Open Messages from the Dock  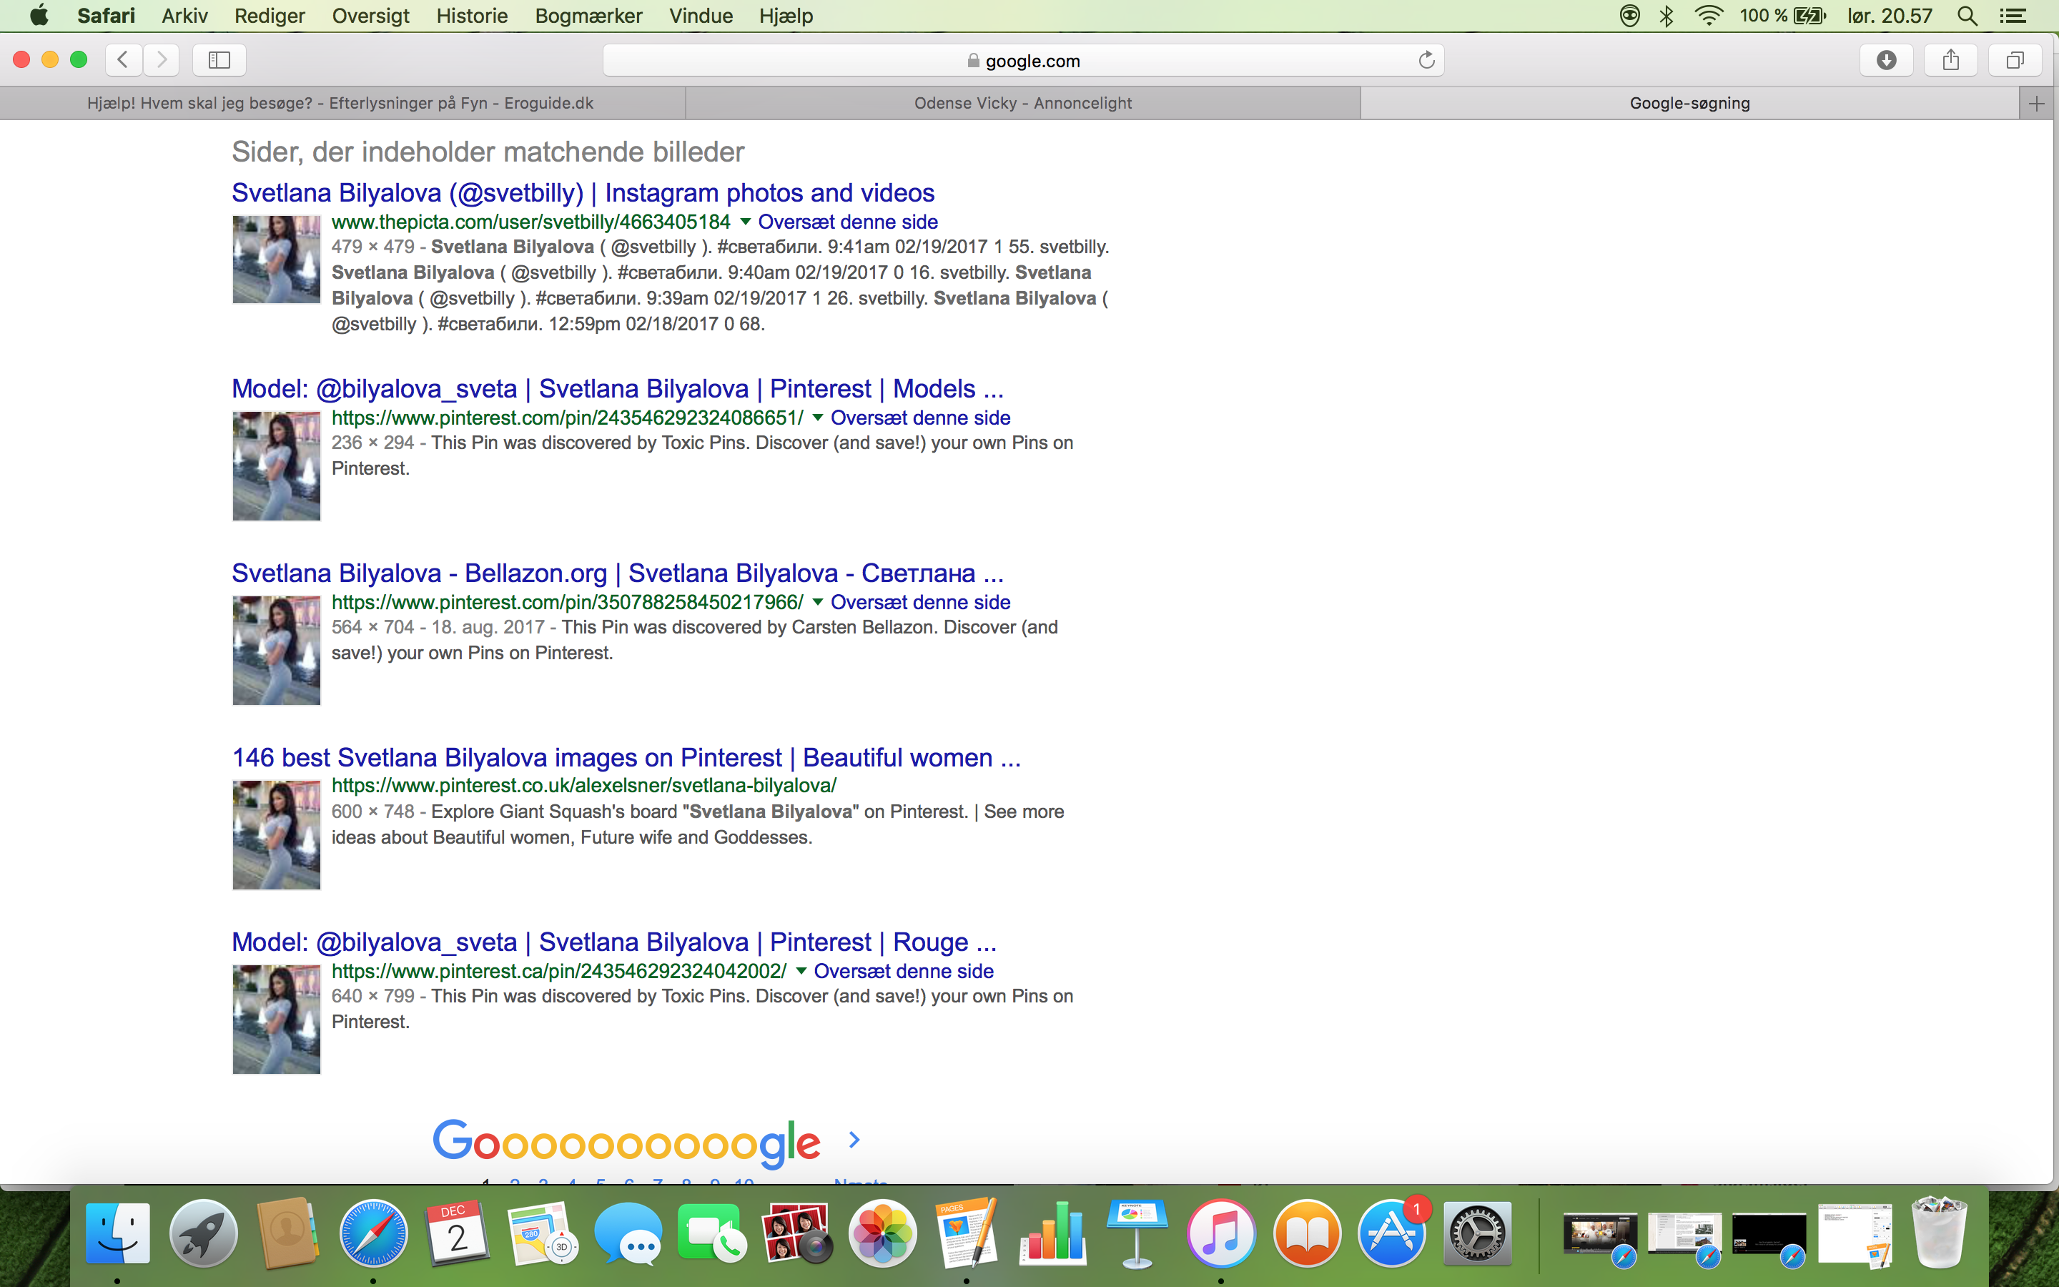coord(628,1233)
